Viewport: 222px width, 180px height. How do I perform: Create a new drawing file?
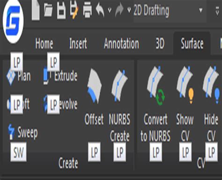point(36,10)
